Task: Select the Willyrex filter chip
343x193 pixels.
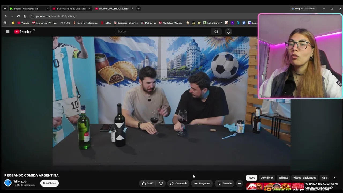Action: tap(283, 178)
